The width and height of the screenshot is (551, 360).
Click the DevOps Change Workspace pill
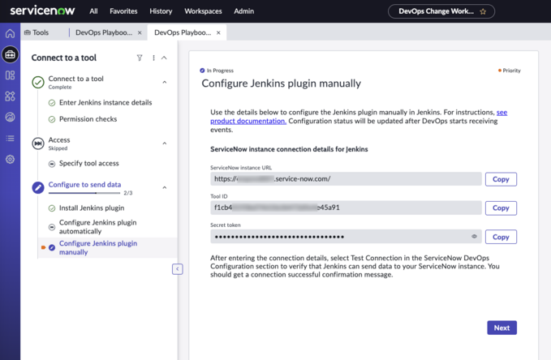(441, 11)
